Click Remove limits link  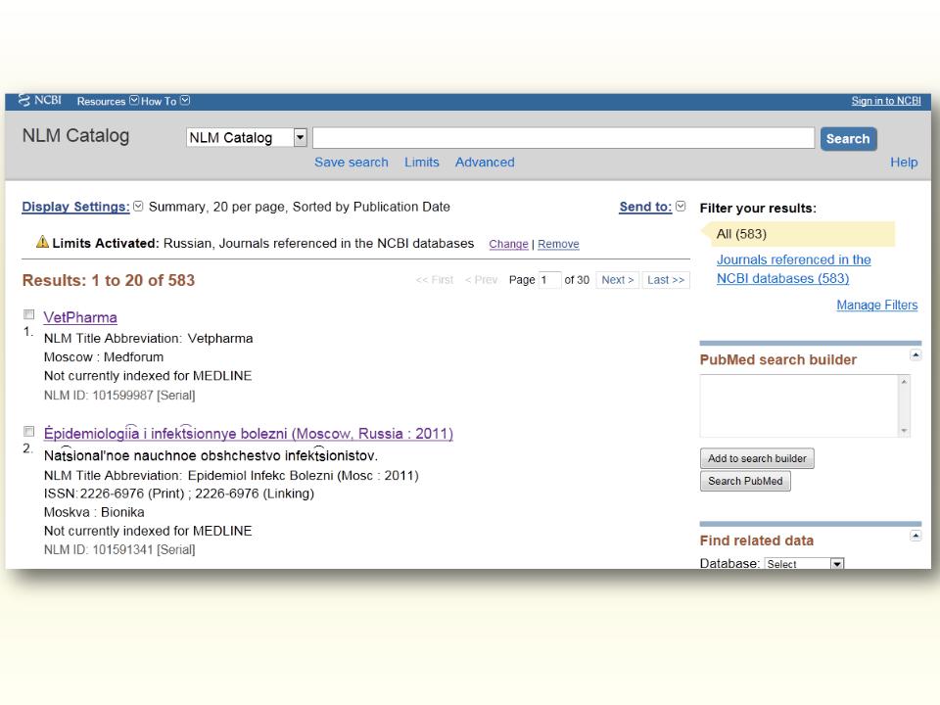click(x=558, y=244)
